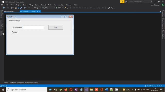
Task: Select the Start button on the form
Action: [x=56, y=27]
